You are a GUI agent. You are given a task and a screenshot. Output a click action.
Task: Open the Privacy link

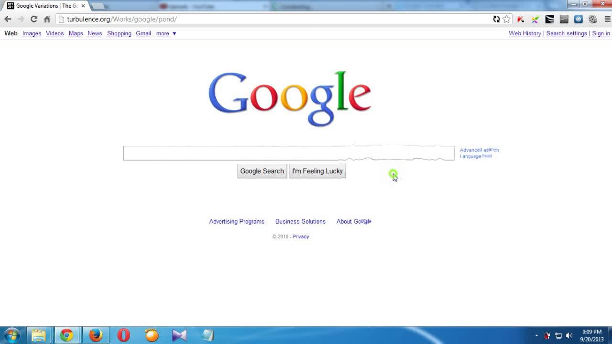(x=301, y=236)
